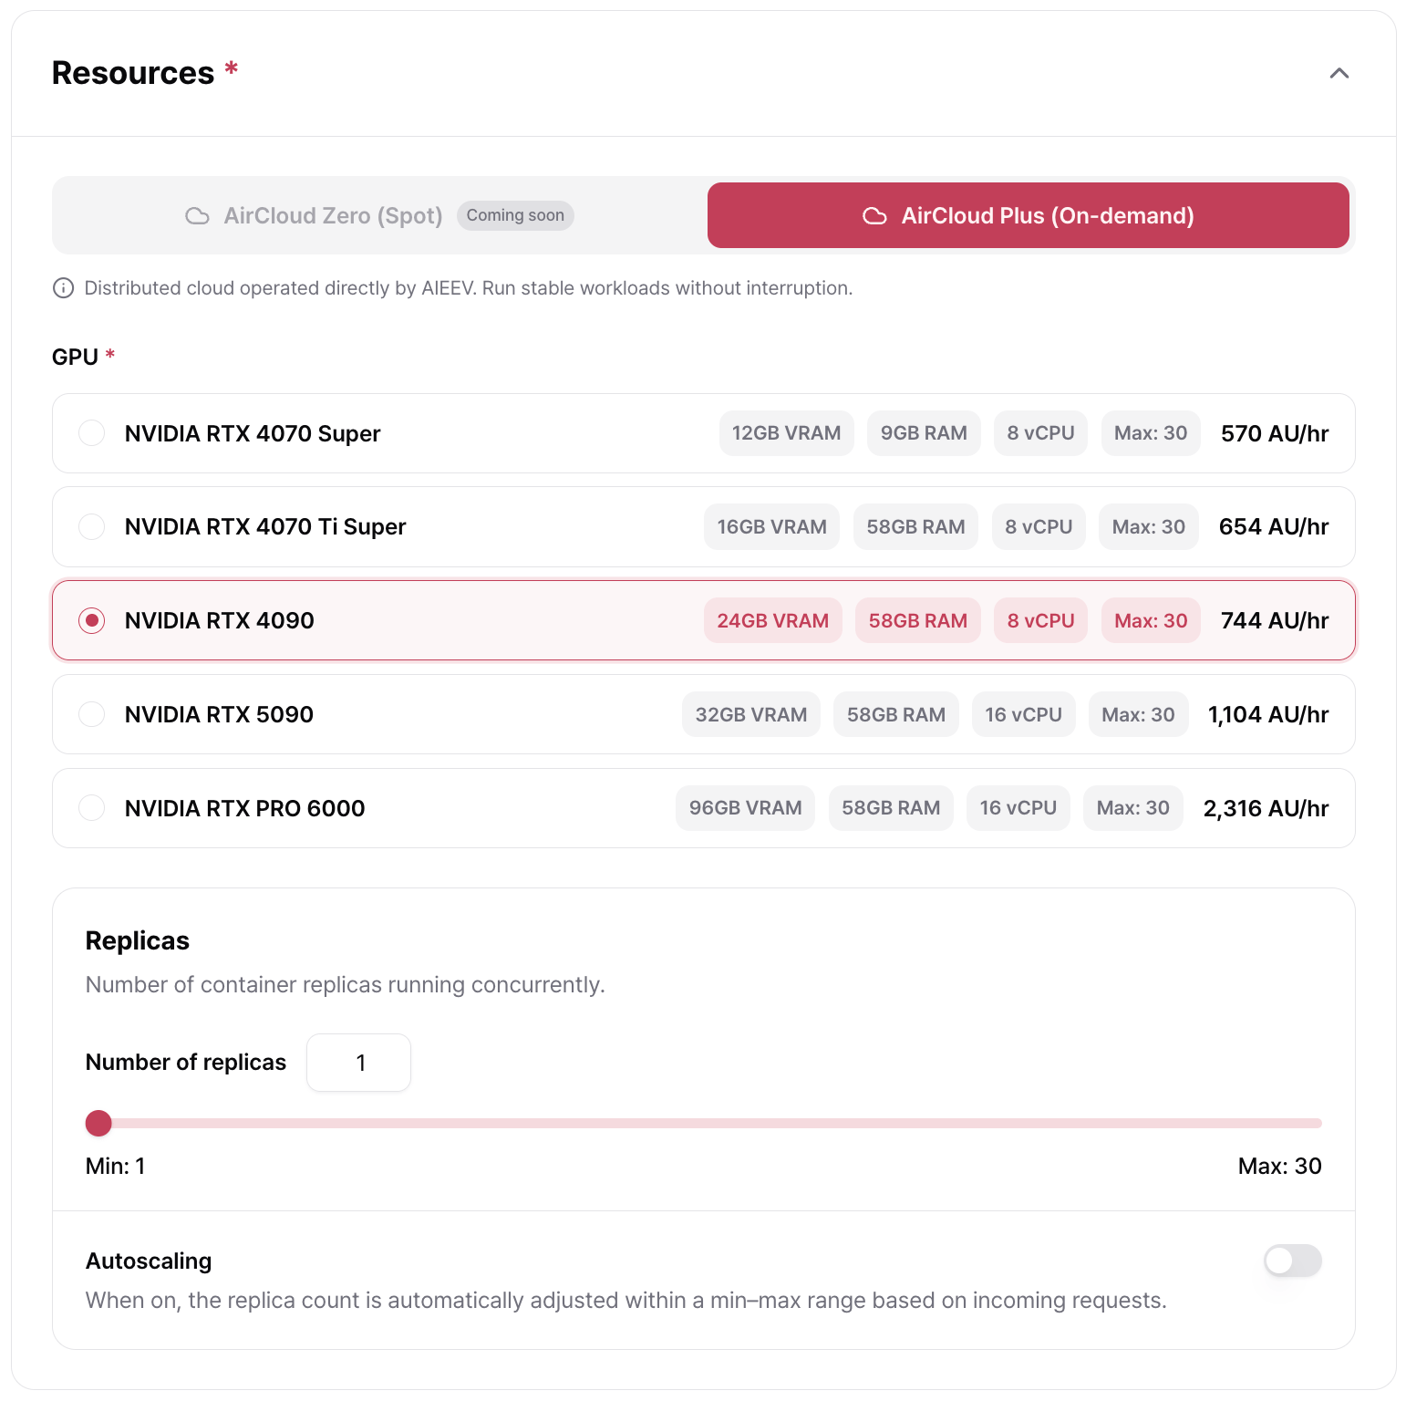
Task: Collapse the Resources section chevron
Action: coord(1339,73)
